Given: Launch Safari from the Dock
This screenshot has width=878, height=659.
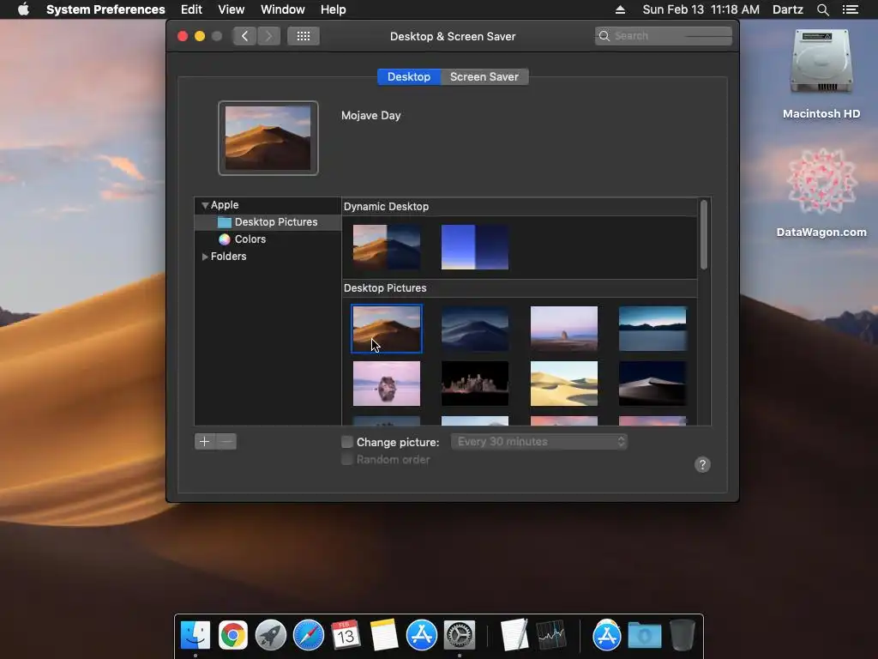Looking at the screenshot, I should pyautogui.click(x=309, y=636).
